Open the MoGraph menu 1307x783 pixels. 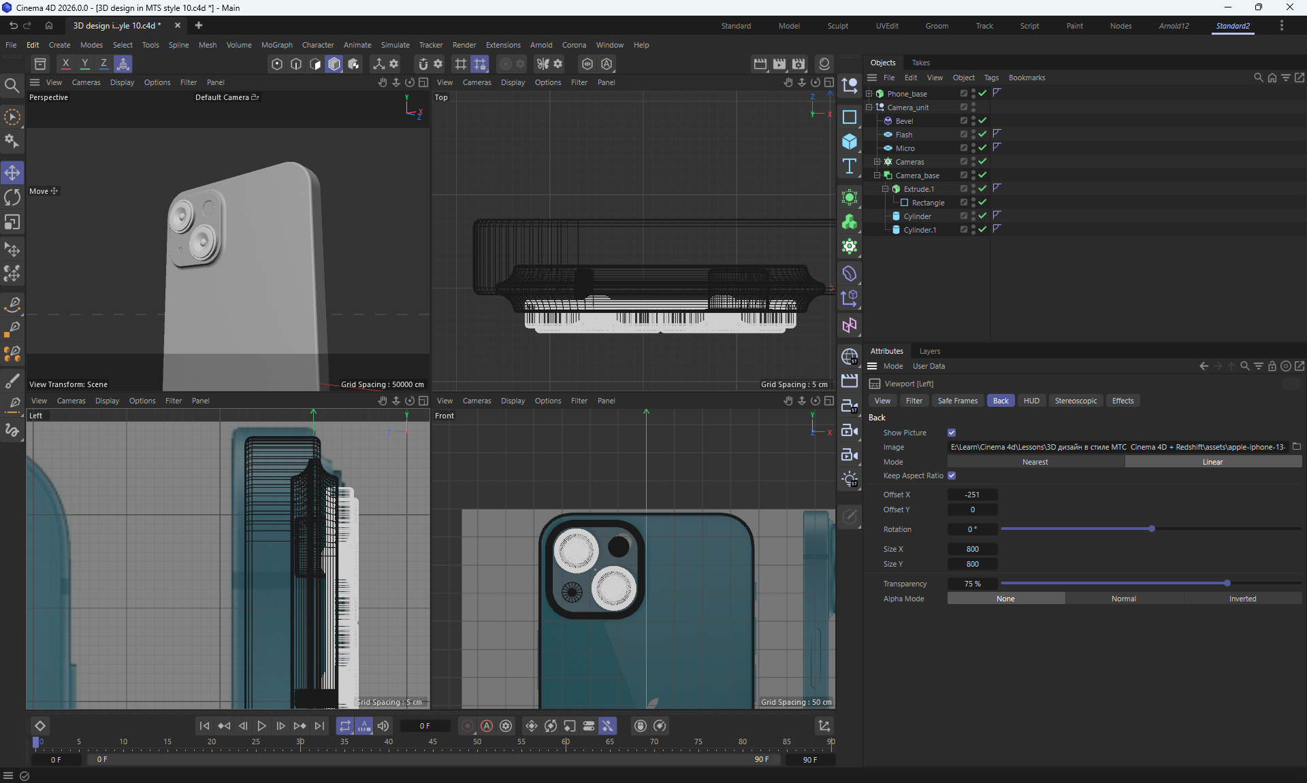pos(276,45)
